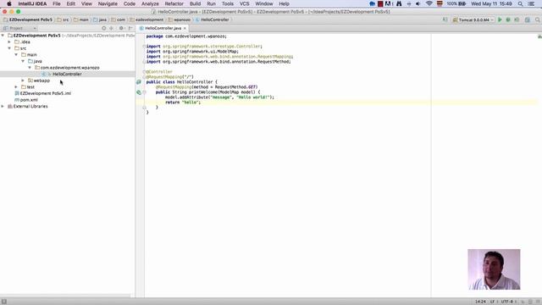Screen dimensions: 542x305
Task: Open macOS Spotlight search
Action: [520, 3]
